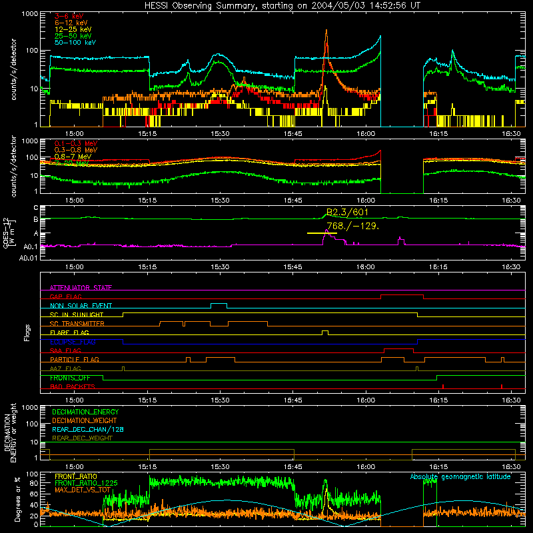The width and height of the screenshot is (533, 533).
Task: Click the 16:00 tick label under Flags panel
Action: click(366, 400)
